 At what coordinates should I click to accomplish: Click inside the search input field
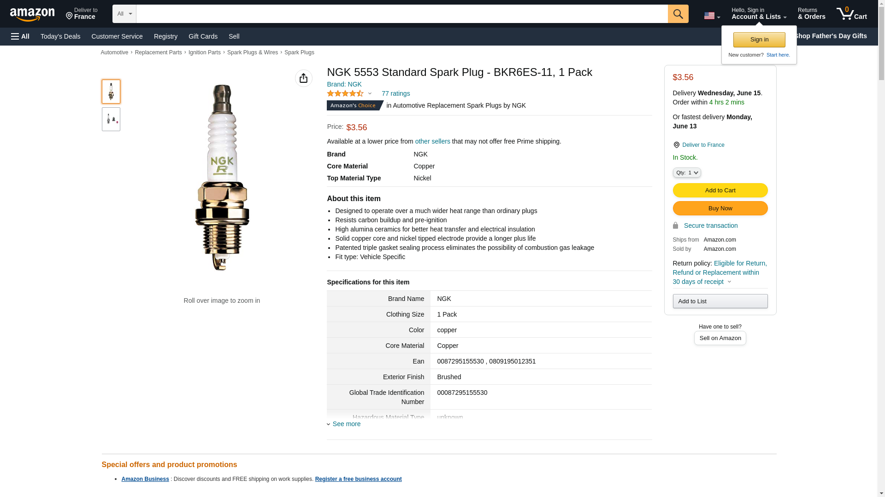coord(401,14)
